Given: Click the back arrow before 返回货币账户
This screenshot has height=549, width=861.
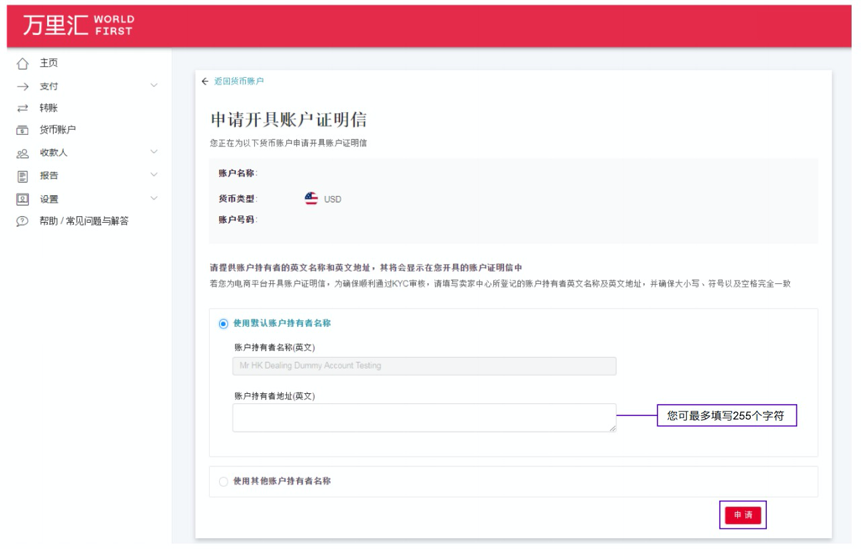Looking at the screenshot, I should coord(205,81).
